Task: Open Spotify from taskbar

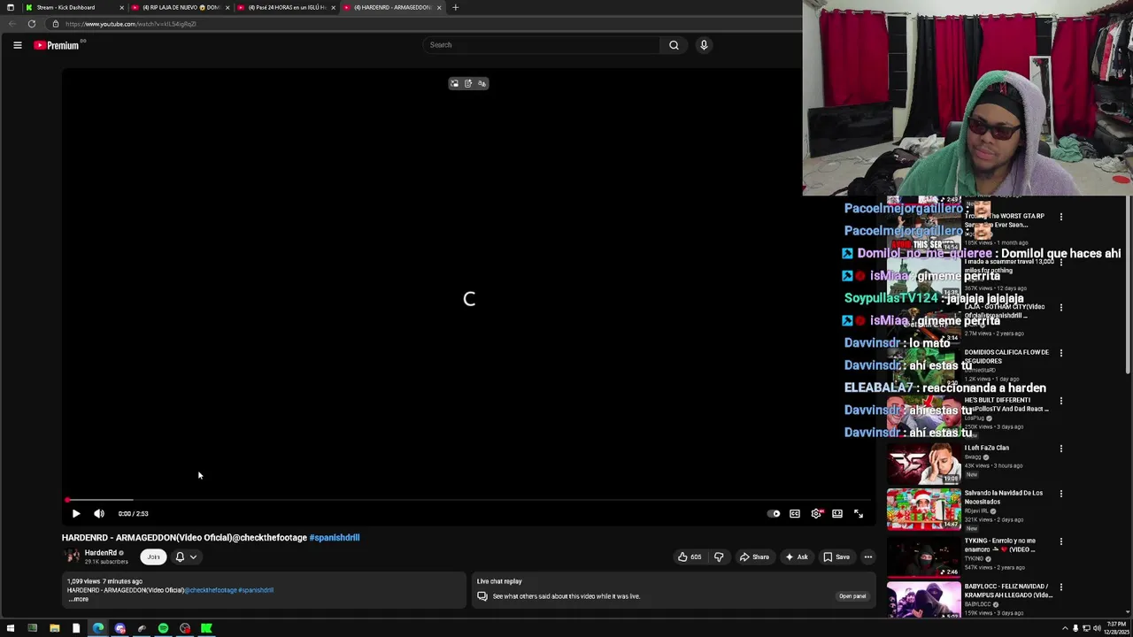Action: point(164,629)
